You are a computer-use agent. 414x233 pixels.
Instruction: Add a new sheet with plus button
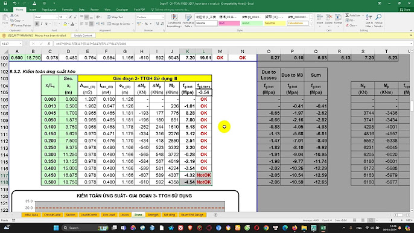215,215
